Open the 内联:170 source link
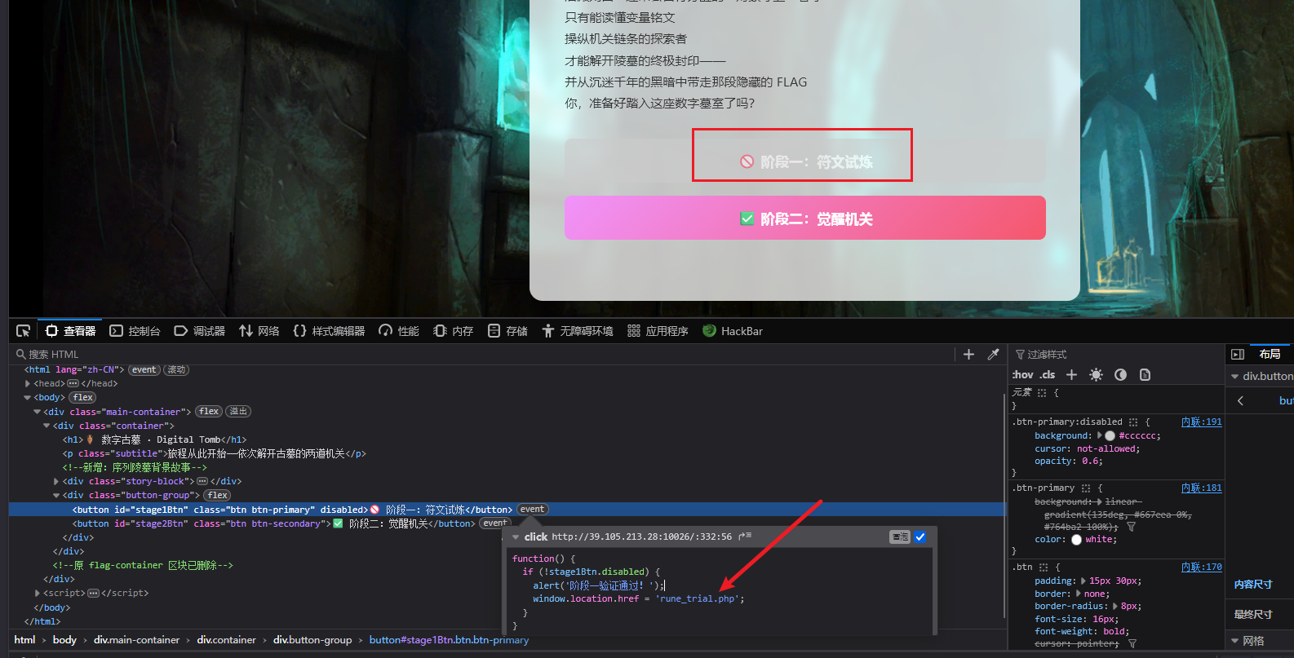 pos(1201,567)
